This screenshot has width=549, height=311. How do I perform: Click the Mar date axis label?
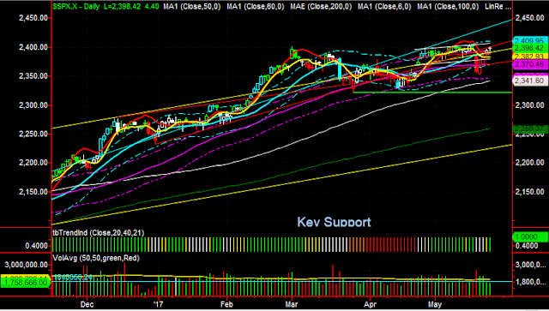click(292, 304)
